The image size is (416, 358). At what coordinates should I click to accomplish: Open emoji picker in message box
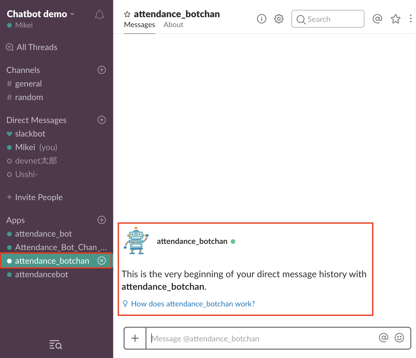point(399,338)
